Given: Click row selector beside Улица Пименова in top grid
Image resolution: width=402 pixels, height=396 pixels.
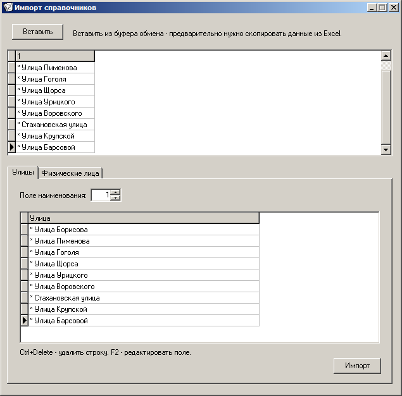Looking at the screenshot, I should pyautogui.click(x=11, y=68).
